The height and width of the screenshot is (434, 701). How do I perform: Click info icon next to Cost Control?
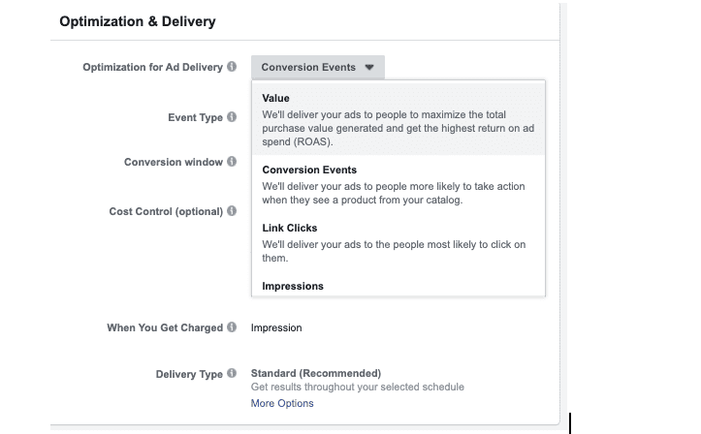[x=232, y=211]
